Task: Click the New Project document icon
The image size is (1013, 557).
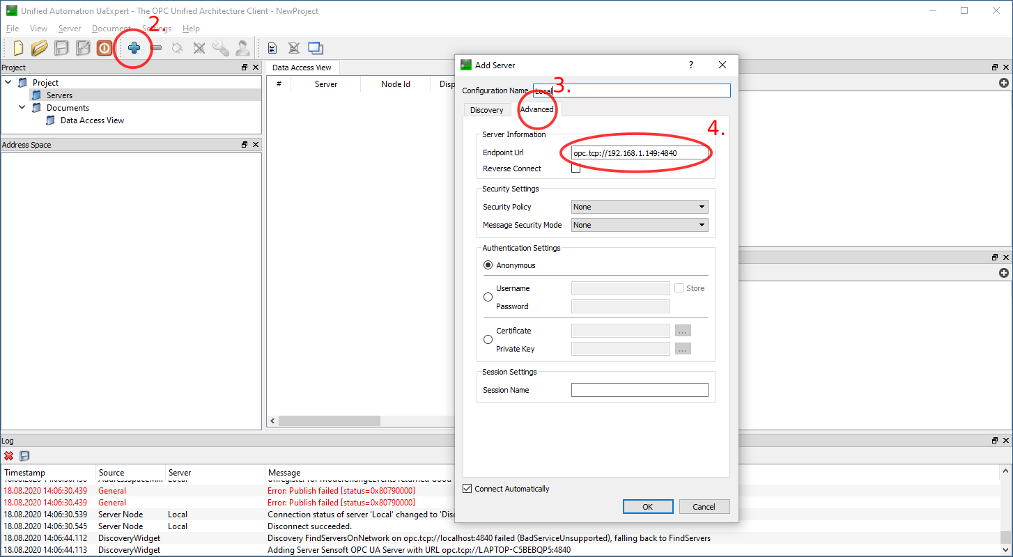Action: [18, 48]
